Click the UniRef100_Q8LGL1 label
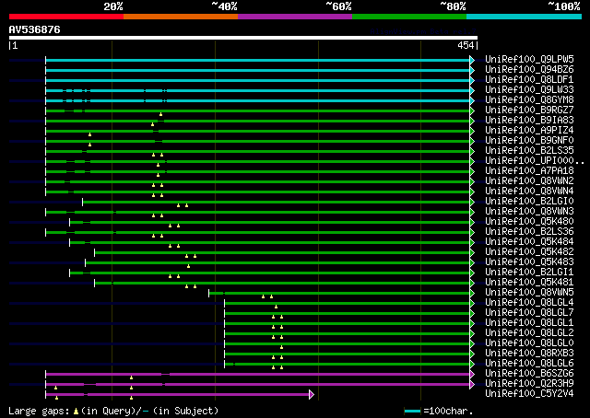Image resolution: width=590 pixels, height=418 pixels. point(529,323)
